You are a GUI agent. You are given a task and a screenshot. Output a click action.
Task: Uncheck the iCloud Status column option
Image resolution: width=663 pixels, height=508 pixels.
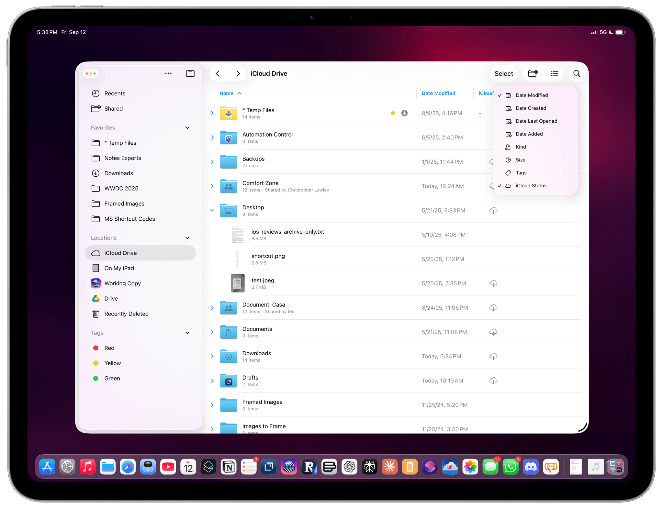tap(531, 186)
